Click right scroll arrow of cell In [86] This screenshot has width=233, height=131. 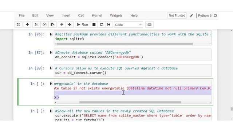[x=210, y=44]
